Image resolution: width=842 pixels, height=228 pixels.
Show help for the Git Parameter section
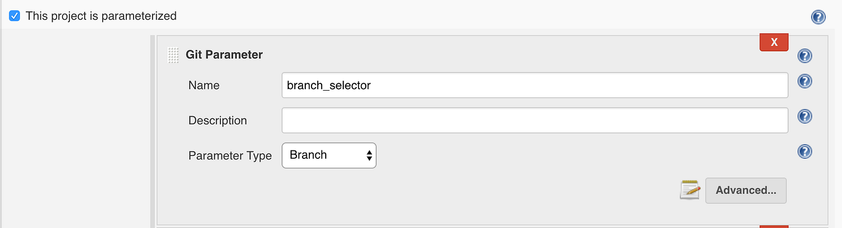(805, 56)
